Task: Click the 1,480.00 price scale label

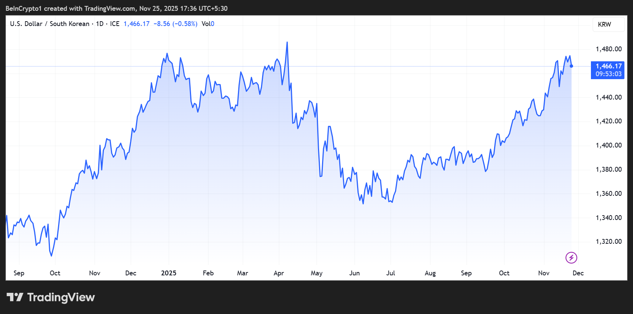Action: tap(608, 49)
